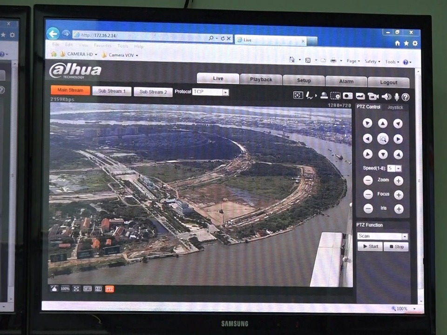Open the help question mark icon
Viewport: 447px width, 335px height.
(406, 97)
